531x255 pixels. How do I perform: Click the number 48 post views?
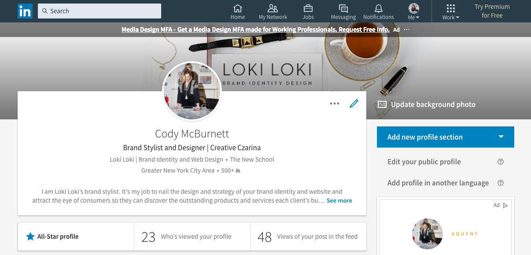point(265,237)
